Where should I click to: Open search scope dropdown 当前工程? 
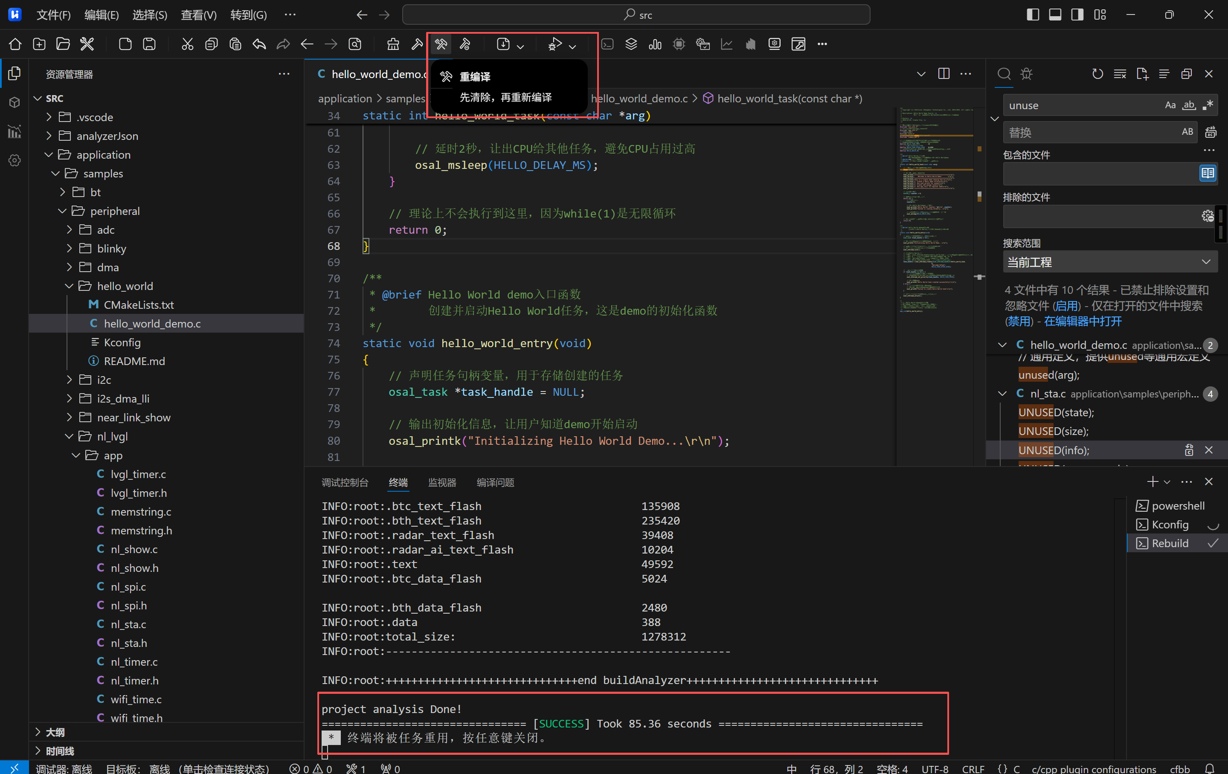tap(1110, 262)
